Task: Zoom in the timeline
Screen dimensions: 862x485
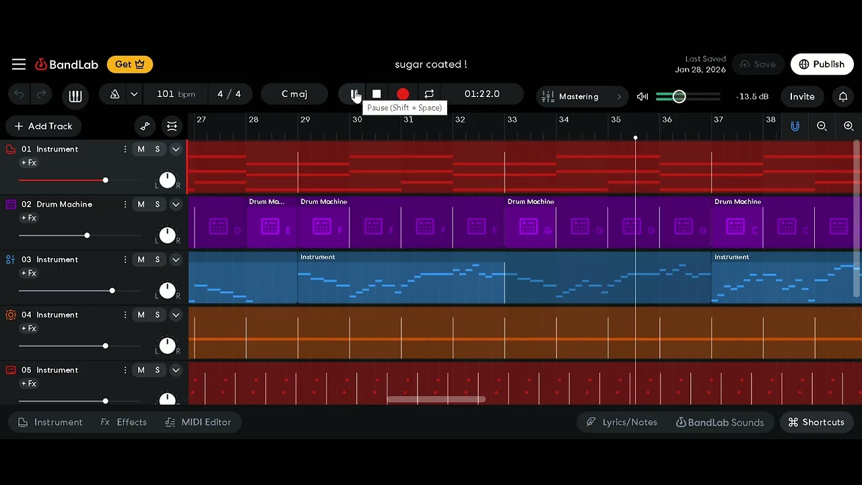Action: (849, 126)
